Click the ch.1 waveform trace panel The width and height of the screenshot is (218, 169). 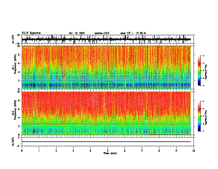[108, 39]
